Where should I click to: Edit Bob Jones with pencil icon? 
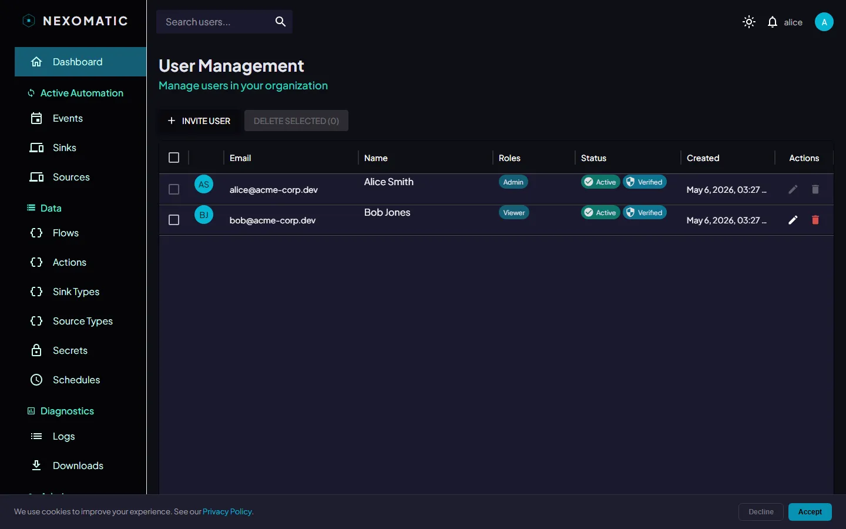(793, 220)
